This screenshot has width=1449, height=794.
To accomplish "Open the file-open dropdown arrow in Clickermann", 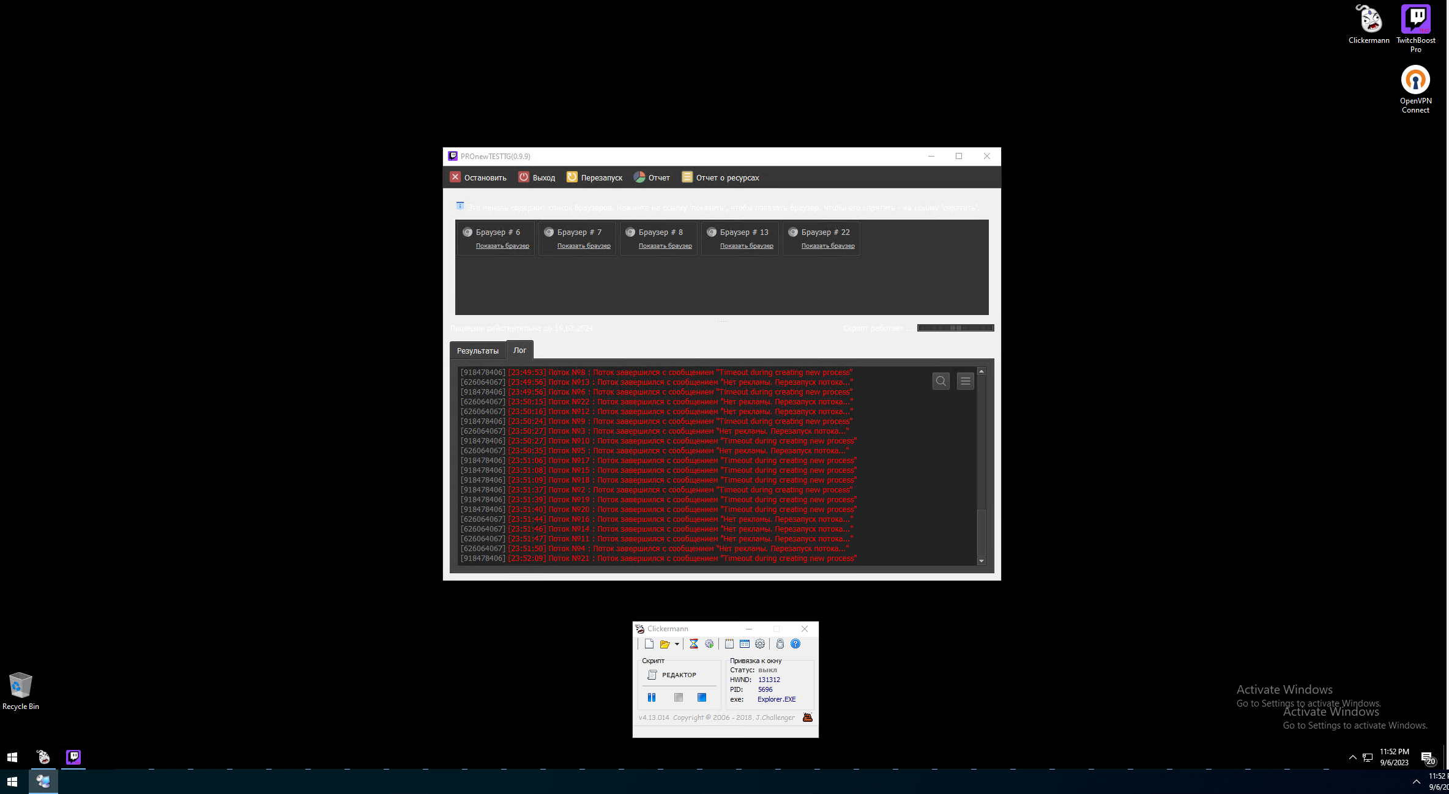I will (x=677, y=644).
